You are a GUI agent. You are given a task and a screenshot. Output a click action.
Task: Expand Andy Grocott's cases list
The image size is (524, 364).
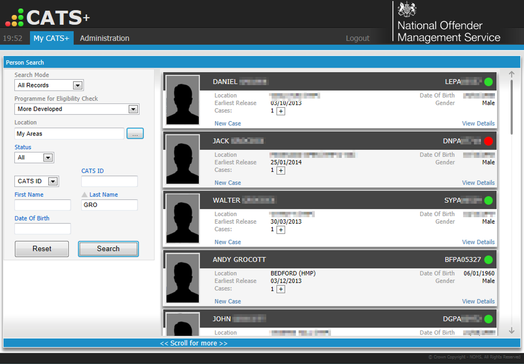pyautogui.click(x=281, y=289)
